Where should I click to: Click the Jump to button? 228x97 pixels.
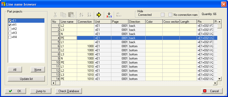pyautogui.click(x=41, y=91)
